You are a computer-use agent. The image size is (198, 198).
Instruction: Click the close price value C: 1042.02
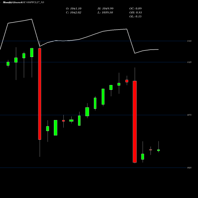74,13
